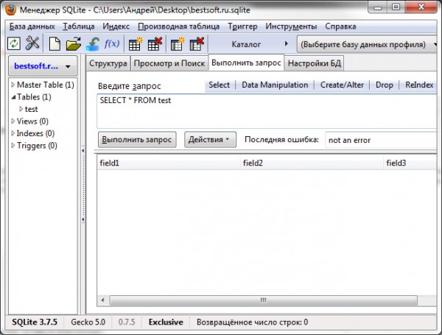Viewport: 442px width, 335px height.
Task: Open the profile database selection dropdown
Action: tap(368, 44)
